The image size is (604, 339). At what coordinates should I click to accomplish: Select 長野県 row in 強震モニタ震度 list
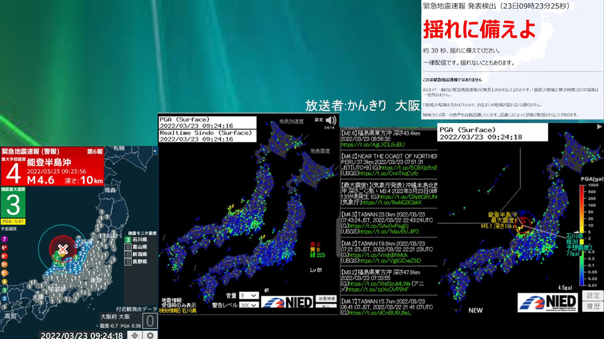(x=136, y=261)
